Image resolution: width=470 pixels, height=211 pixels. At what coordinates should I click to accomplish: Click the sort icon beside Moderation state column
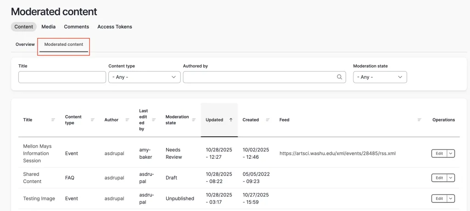[194, 120]
